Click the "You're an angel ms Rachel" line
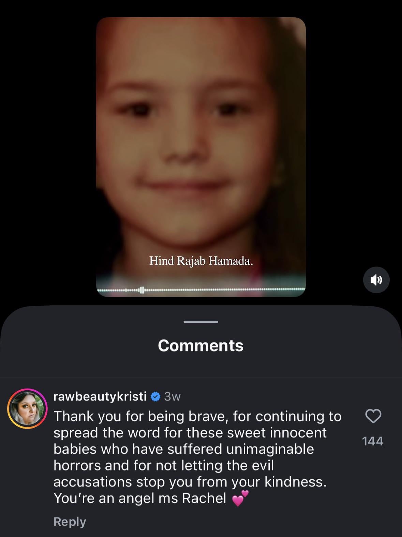The height and width of the screenshot is (537, 402). click(140, 498)
